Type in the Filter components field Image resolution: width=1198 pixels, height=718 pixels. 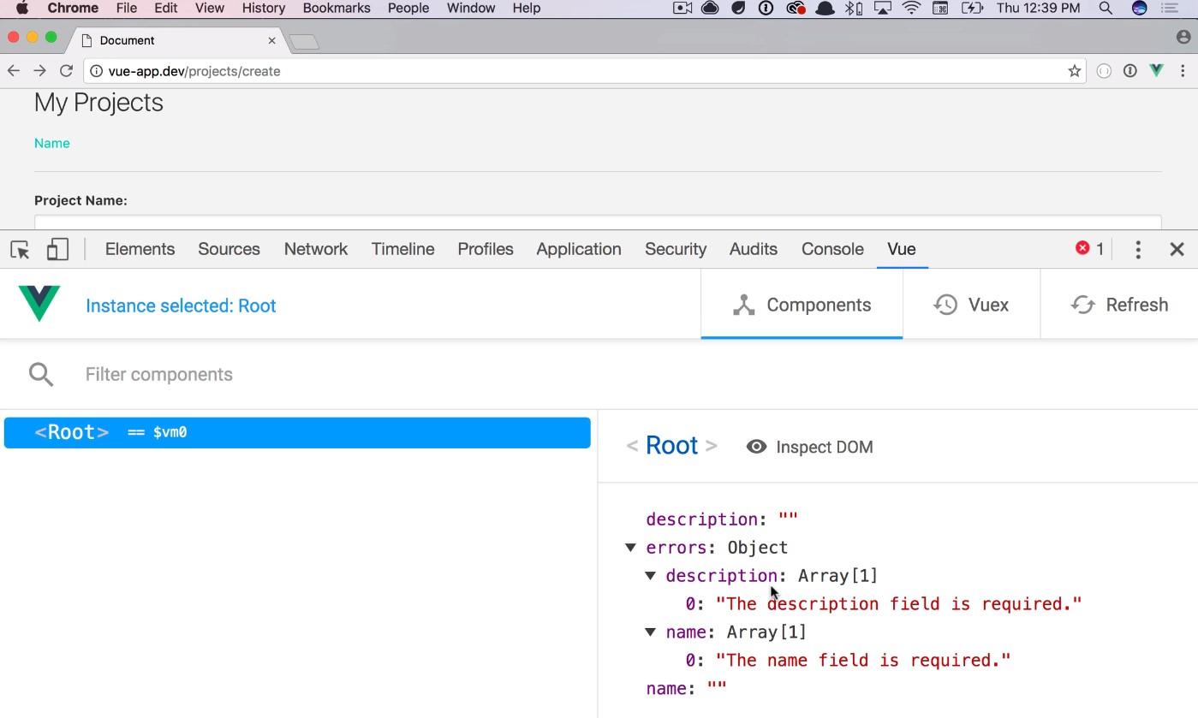pyautogui.click(x=343, y=374)
